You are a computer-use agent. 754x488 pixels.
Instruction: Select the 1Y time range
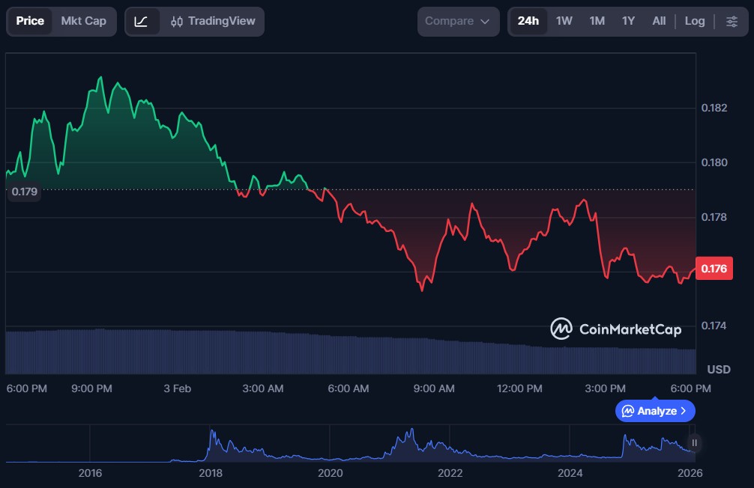628,21
